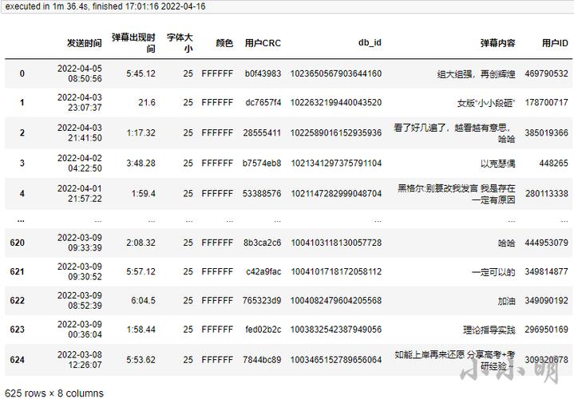Click send time 2022-04-01 21:57:22
Screen dimensions: 574x399
tap(80, 193)
